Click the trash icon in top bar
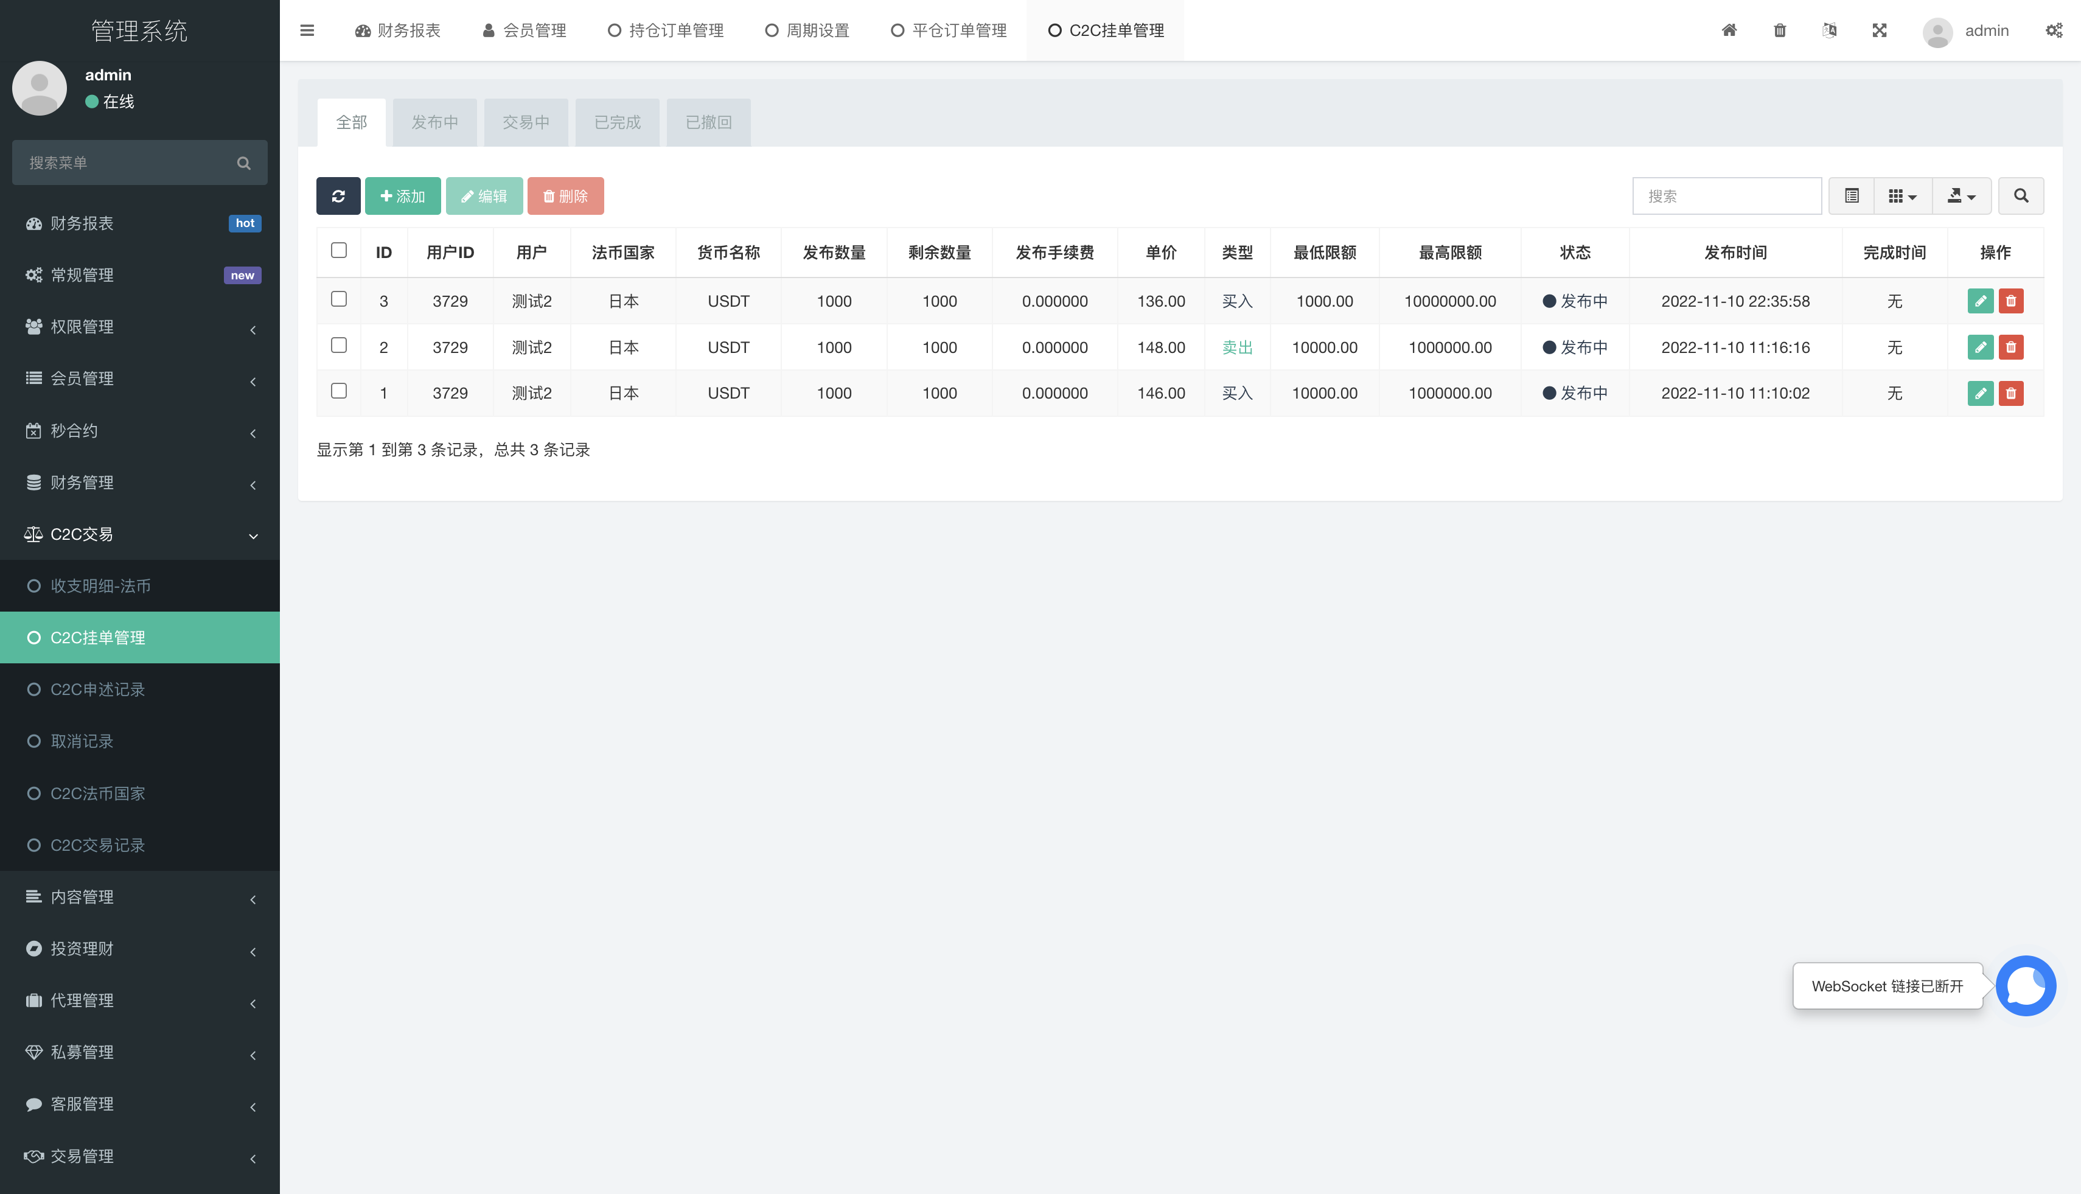This screenshot has width=2081, height=1194. [x=1779, y=30]
